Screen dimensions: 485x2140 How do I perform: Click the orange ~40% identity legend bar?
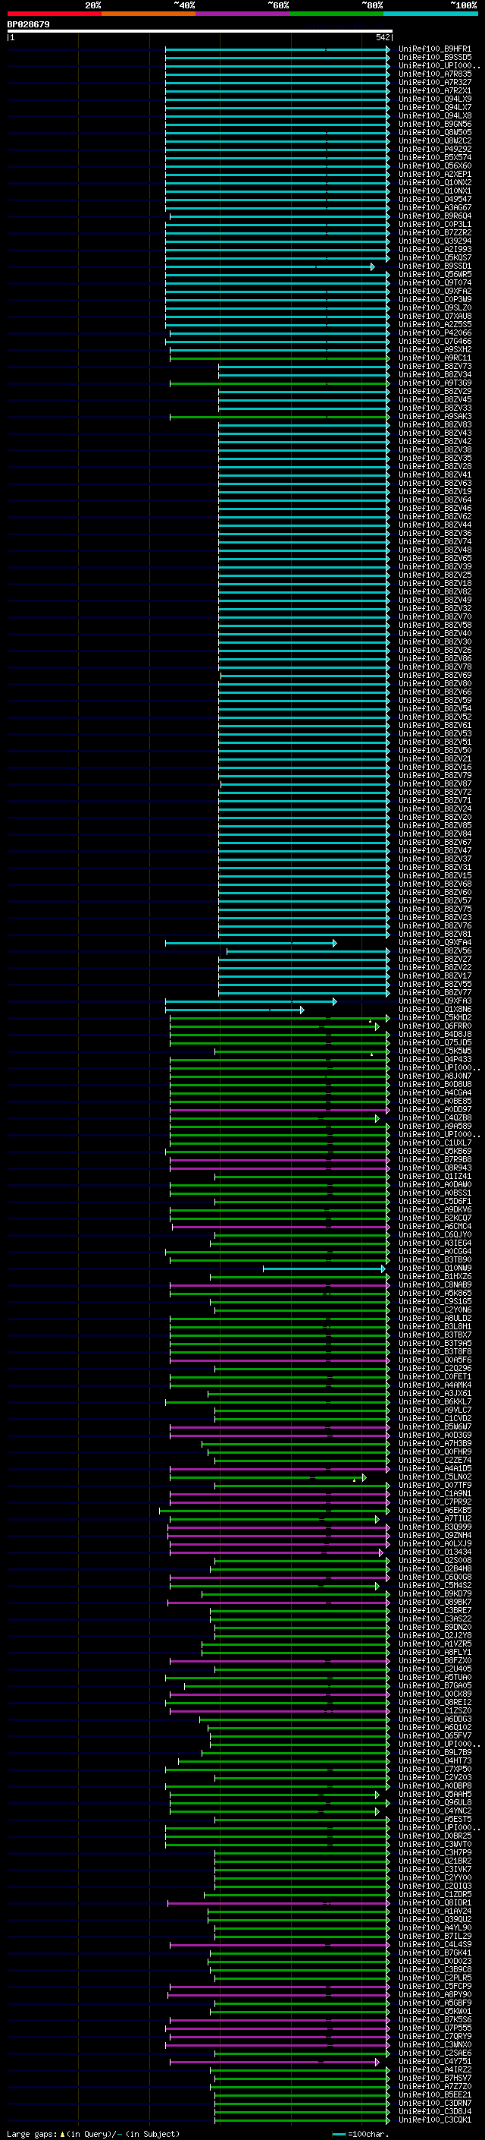coord(149,14)
